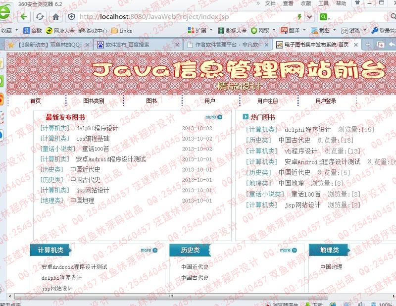
Task: Go to browser home via house icon
Action: tap(55, 17)
